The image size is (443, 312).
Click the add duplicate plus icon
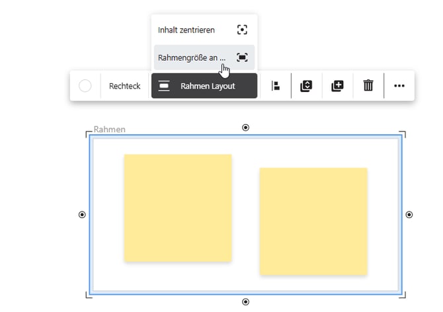point(337,86)
